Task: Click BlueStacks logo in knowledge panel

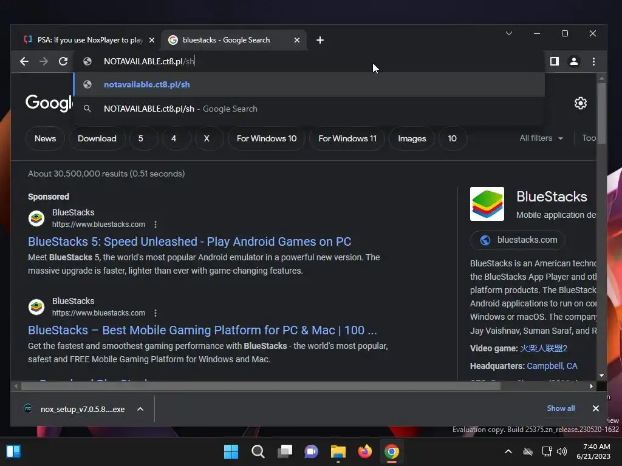Action: (487, 204)
